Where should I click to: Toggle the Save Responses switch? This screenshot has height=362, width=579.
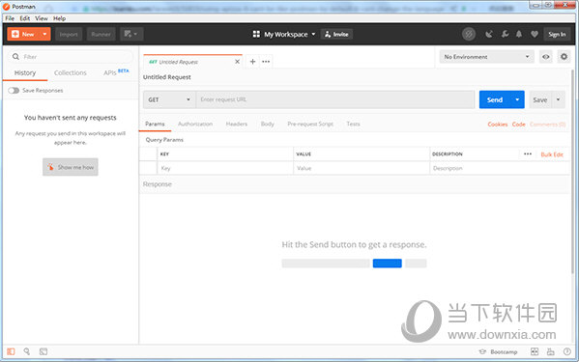click(x=14, y=91)
